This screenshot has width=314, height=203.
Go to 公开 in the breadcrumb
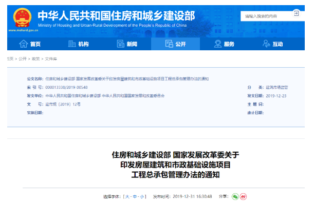(x=23, y=59)
